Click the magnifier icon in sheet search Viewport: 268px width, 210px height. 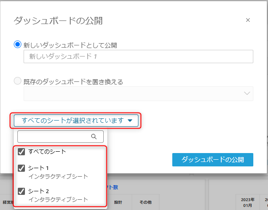coord(93,137)
